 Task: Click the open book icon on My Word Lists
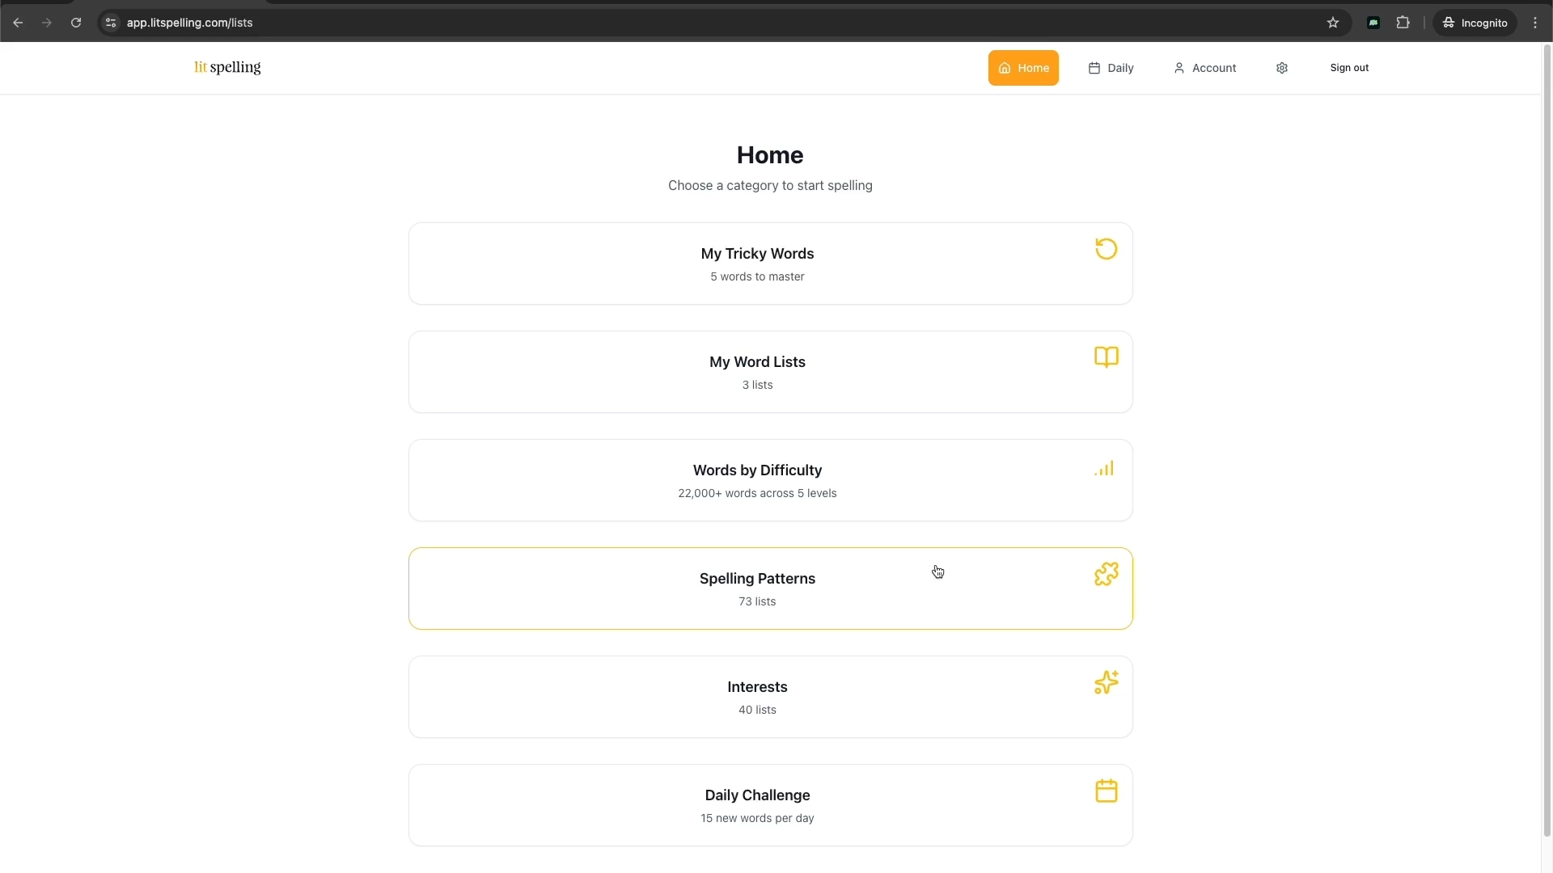tap(1106, 357)
